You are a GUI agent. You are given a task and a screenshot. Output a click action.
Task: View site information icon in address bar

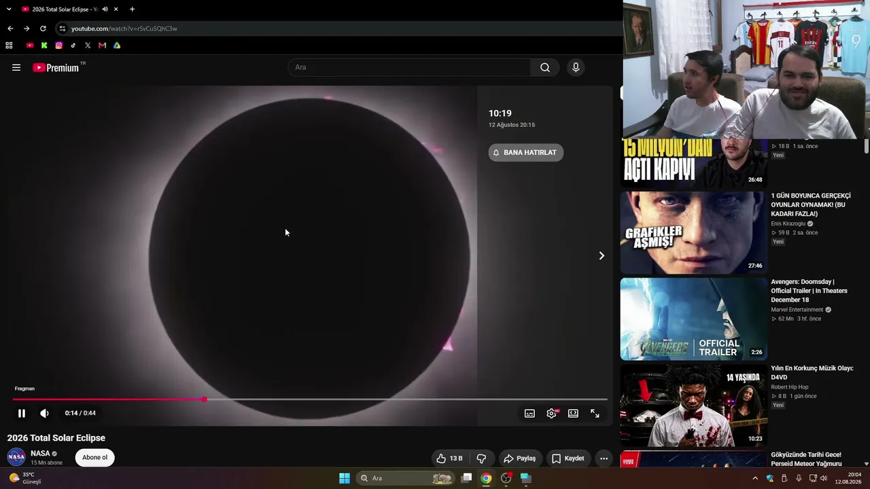click(62, 29)
